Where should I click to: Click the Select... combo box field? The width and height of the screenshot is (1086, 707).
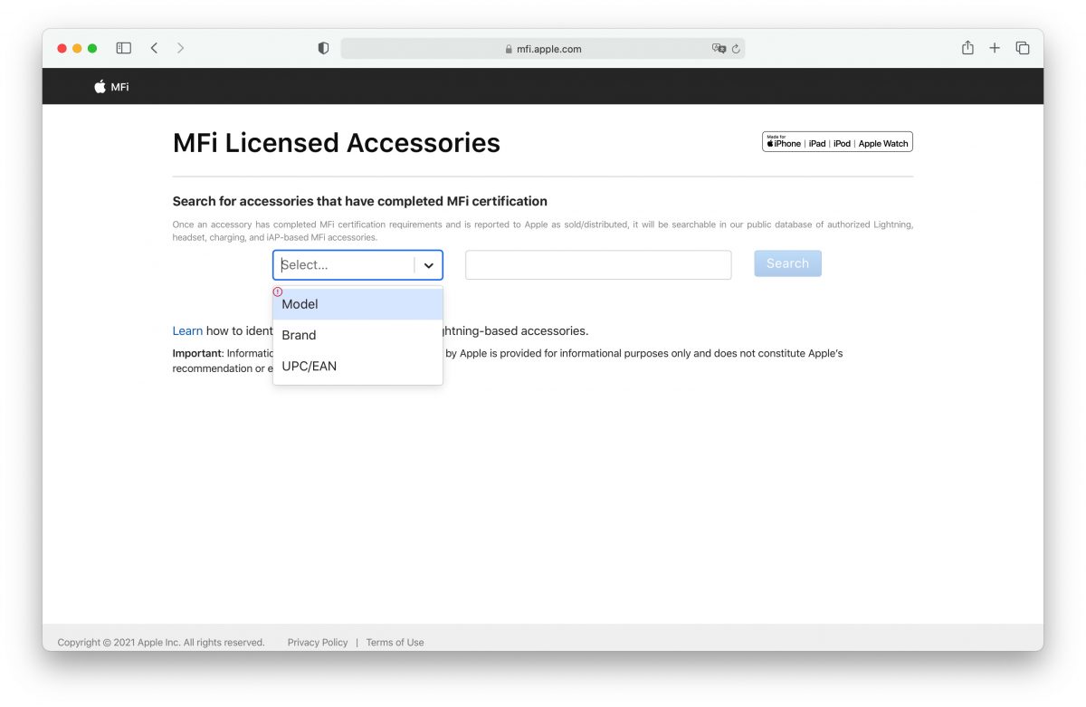coord(357,265)
